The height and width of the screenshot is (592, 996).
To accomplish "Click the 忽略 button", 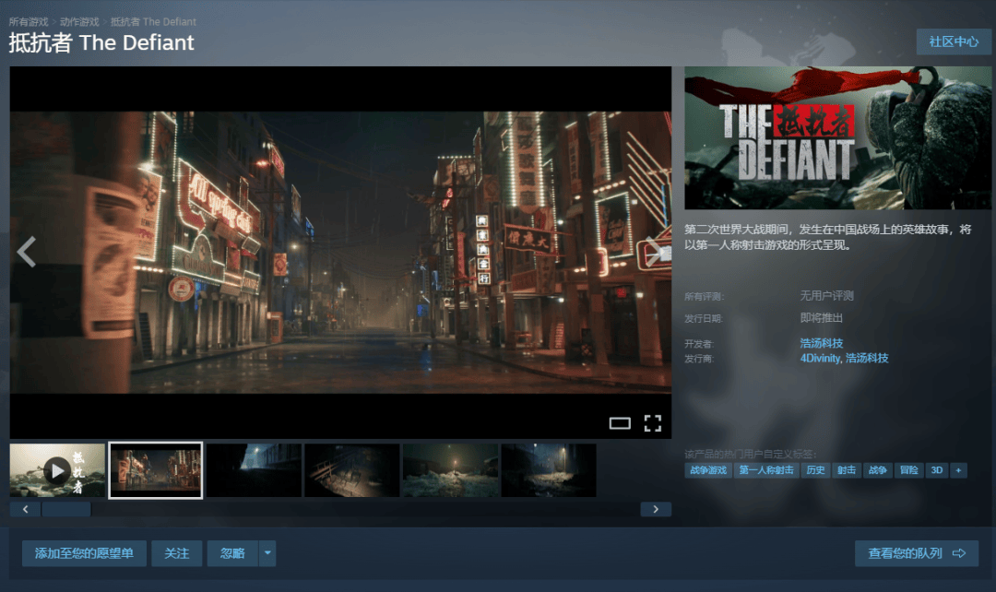I will pos(232,553).
